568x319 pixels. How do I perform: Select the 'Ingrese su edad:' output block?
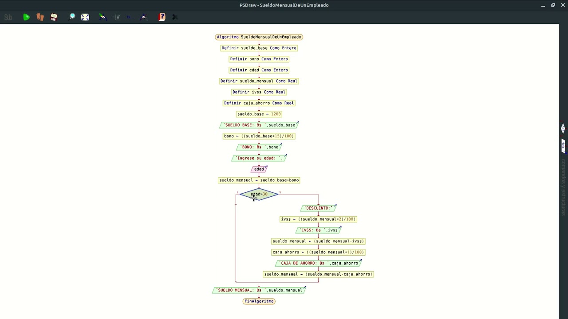point(259,158)
